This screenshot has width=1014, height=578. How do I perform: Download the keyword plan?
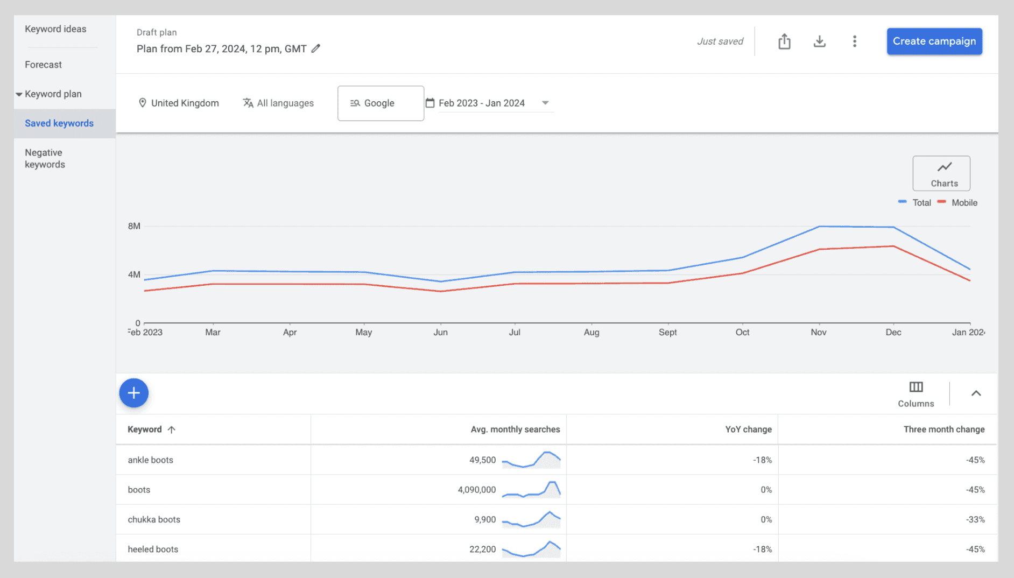coord(819,41)
